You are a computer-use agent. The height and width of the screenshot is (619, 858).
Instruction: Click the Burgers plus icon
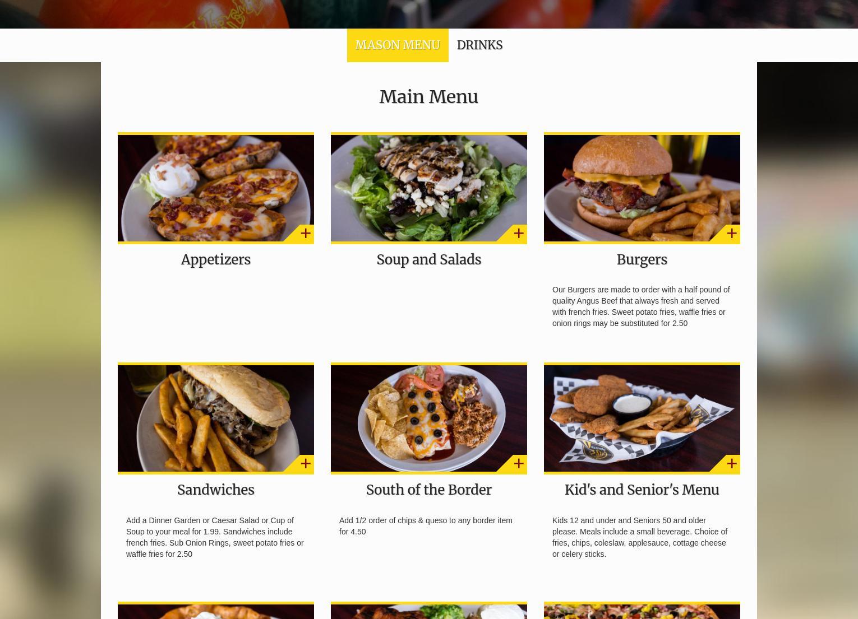click(x=731, y=233)
